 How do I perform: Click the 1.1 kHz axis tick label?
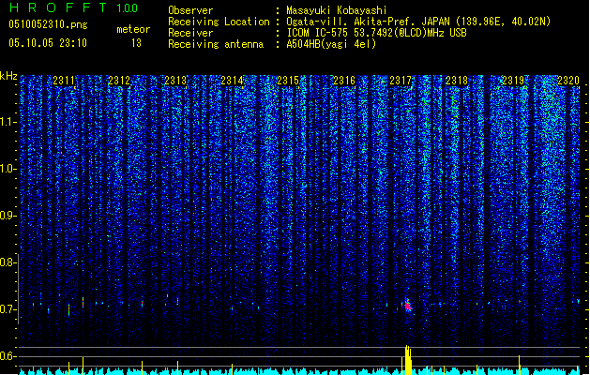click(8, 122)
